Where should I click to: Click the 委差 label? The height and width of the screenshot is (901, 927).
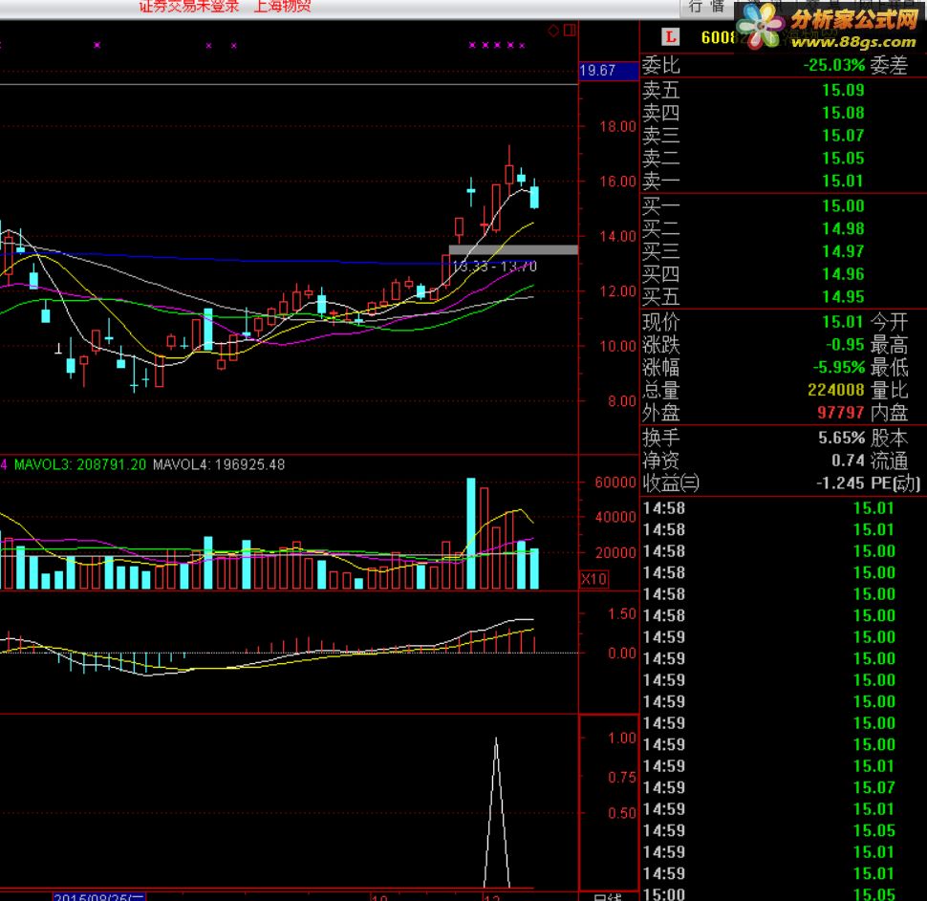pos(889,65)
